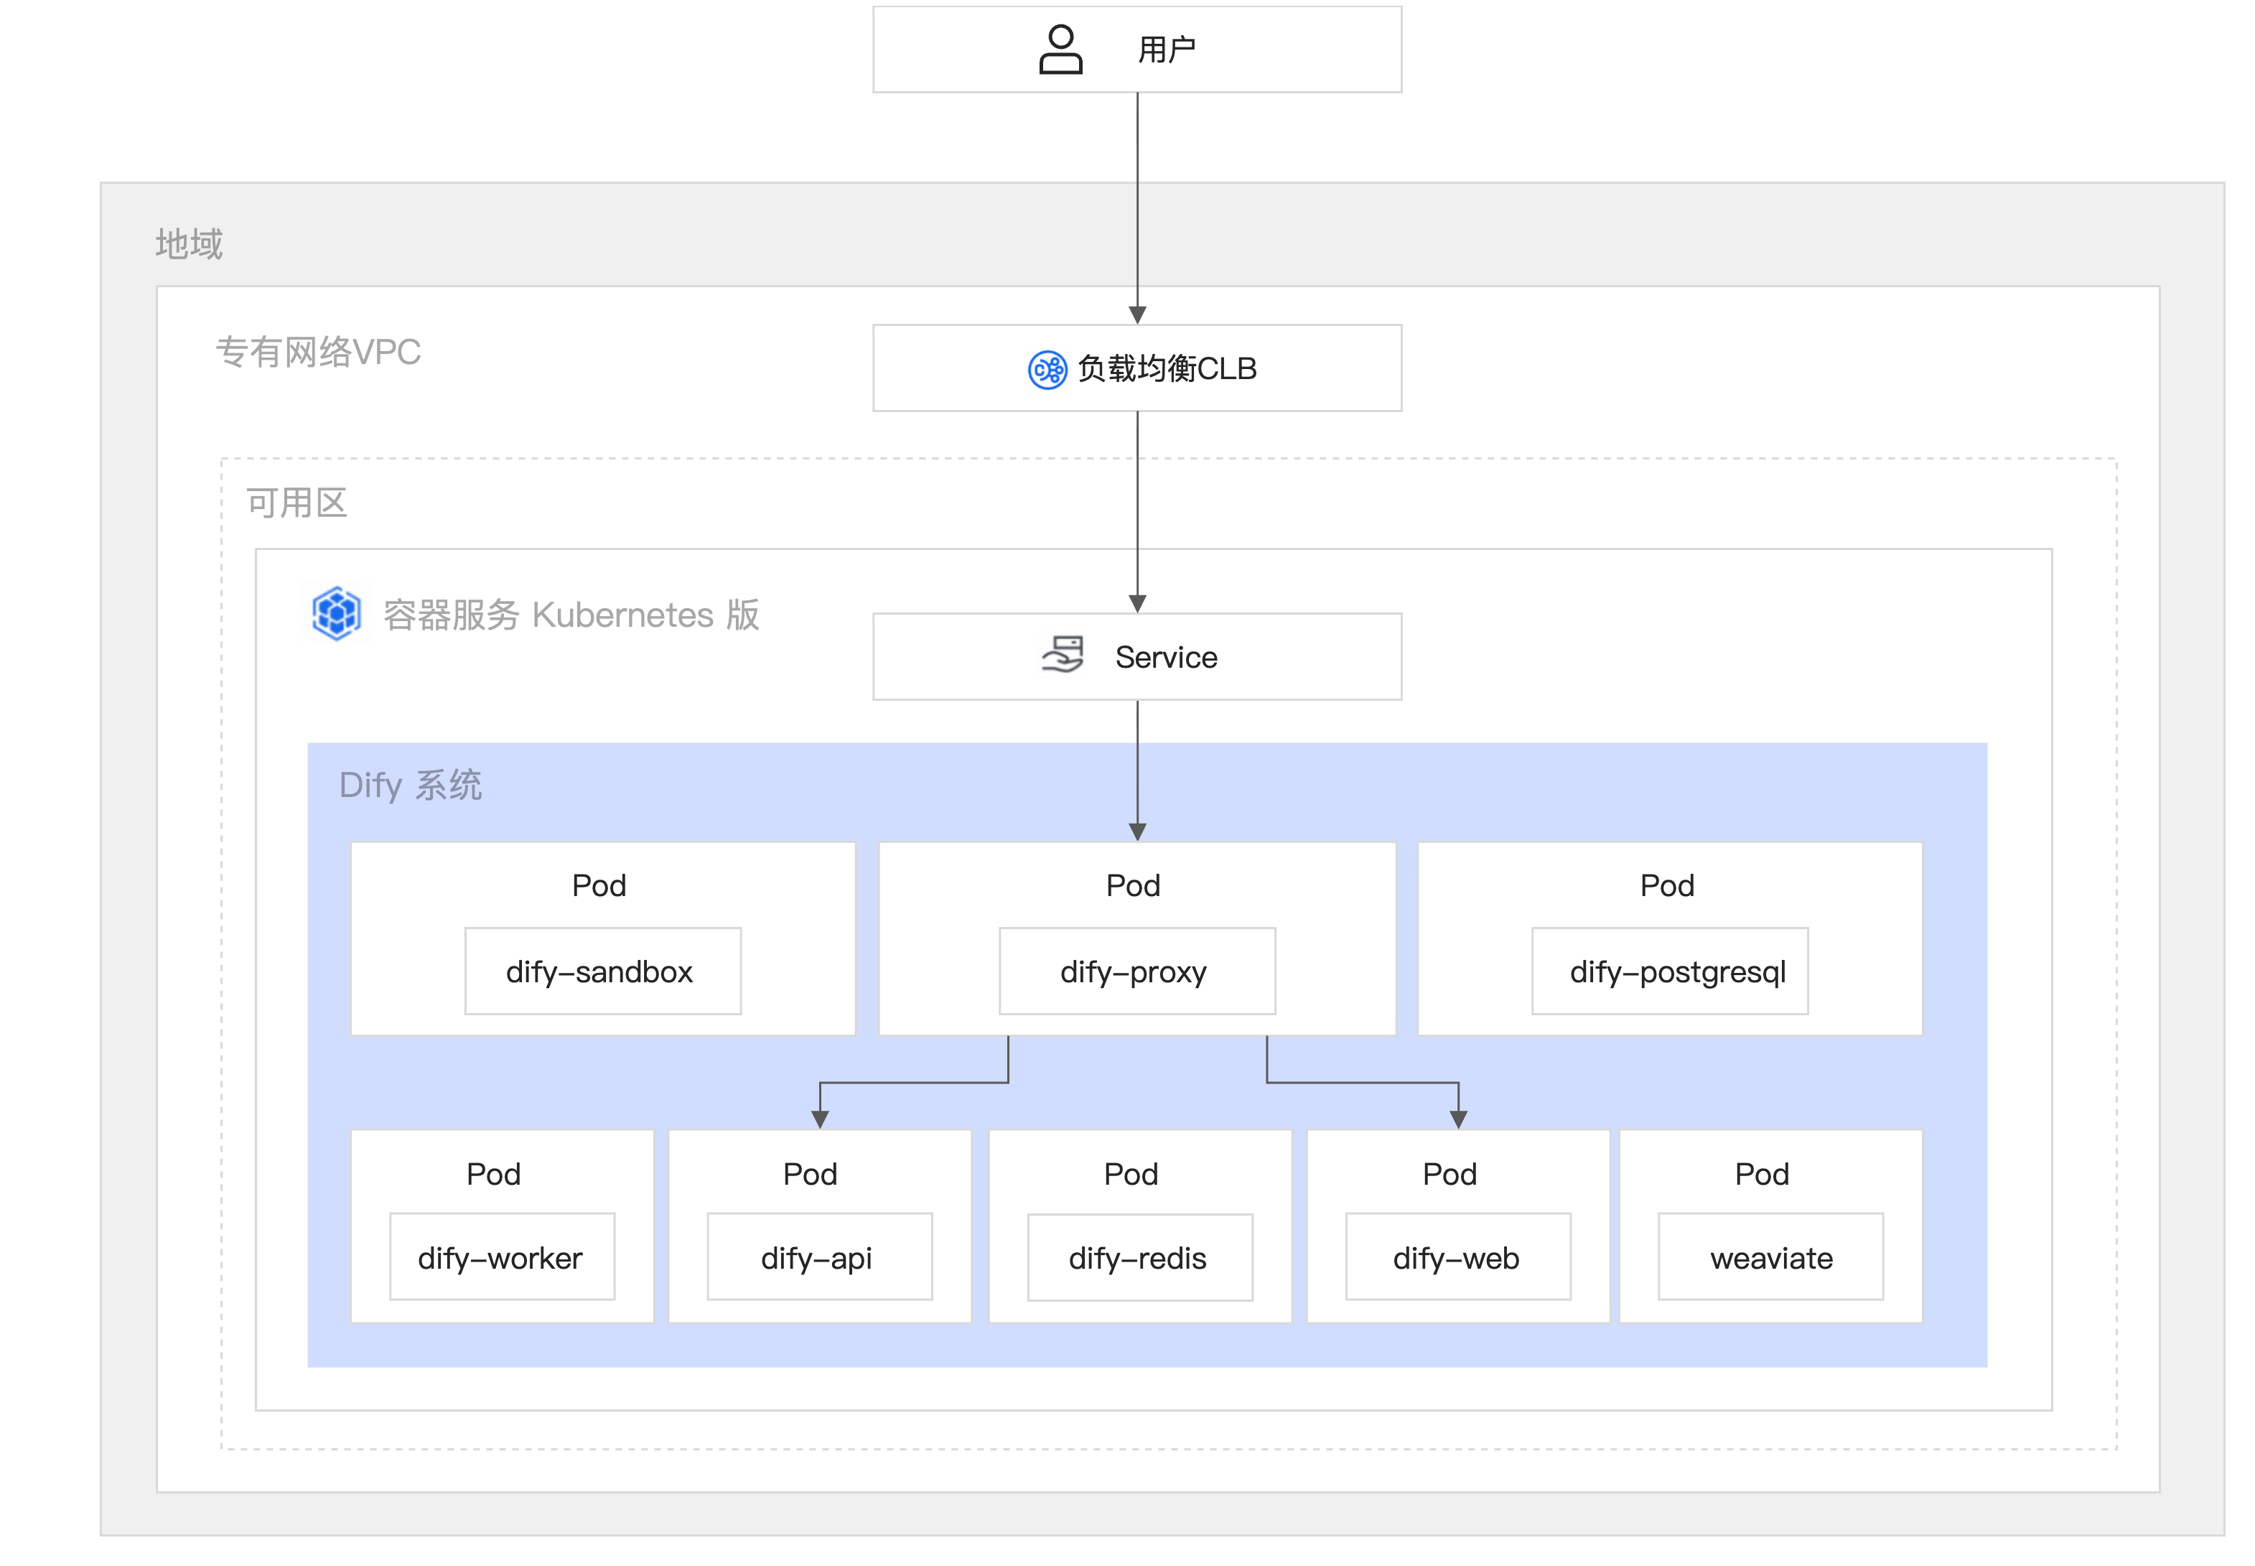Select the dify-worker container box
The image size is (2255, 1566).
(503, 1257)
